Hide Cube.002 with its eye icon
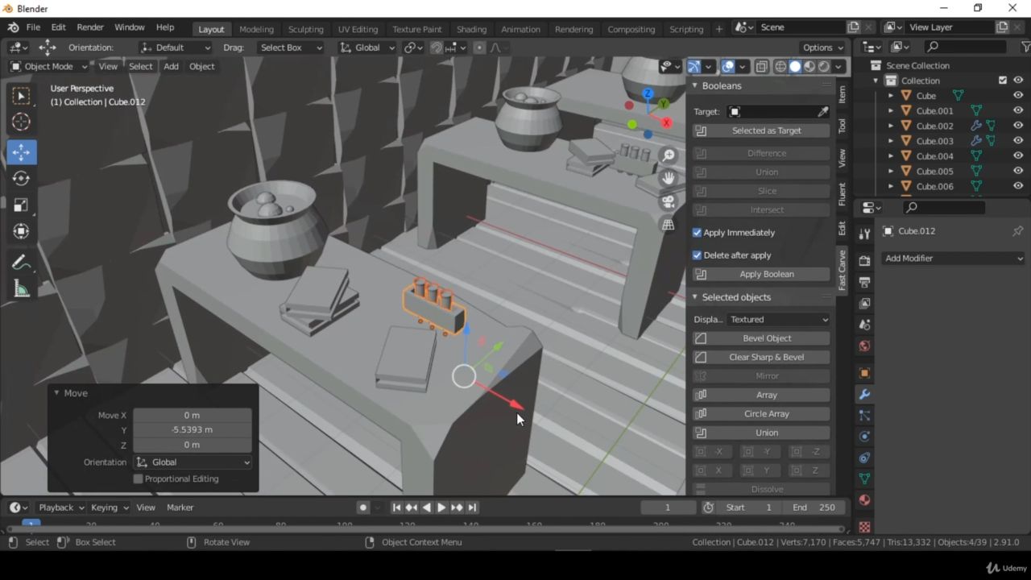The width and height of the screenshot is (1031, 580). [x=1018, y=126]
